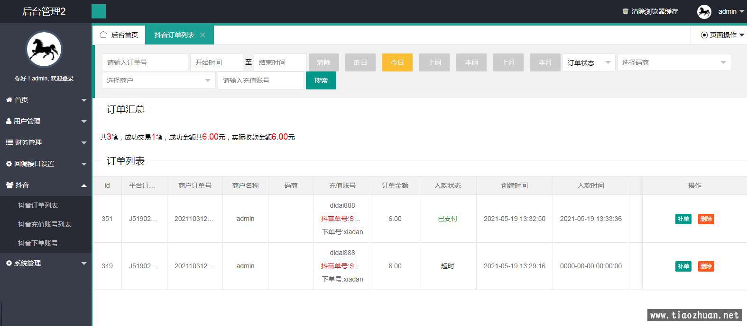Open the 选择码商 dropdown
This screenshot has height=326, width=747.
coord(673,62)
